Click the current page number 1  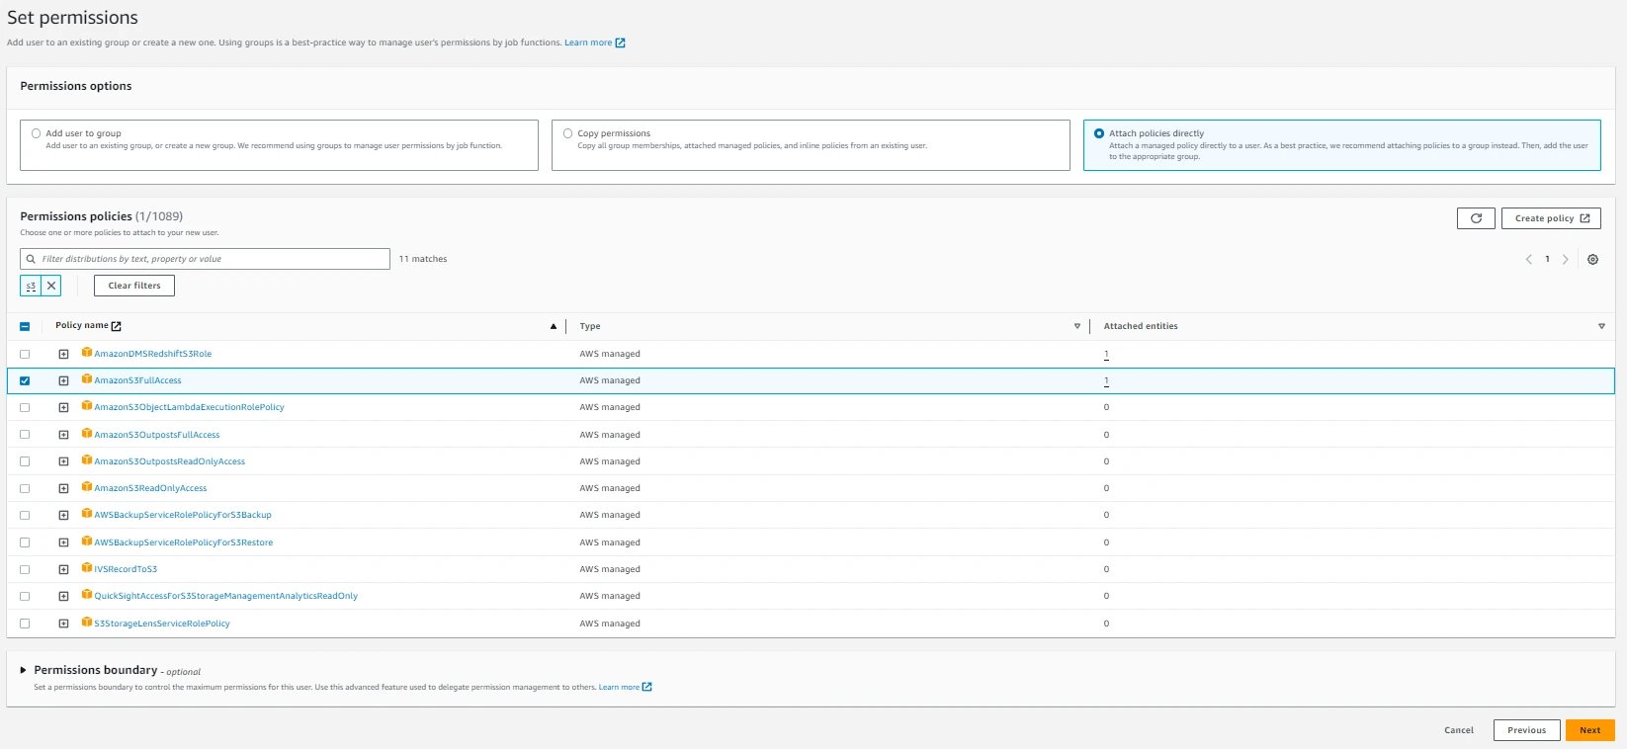click(1547, 259)
